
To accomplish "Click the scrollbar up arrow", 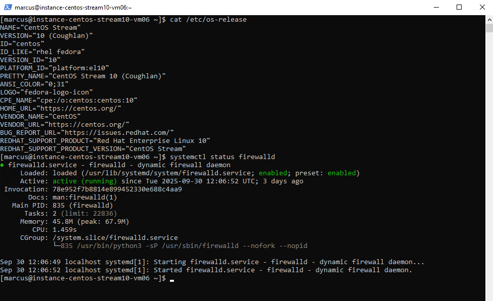I will tap(489, 19).
